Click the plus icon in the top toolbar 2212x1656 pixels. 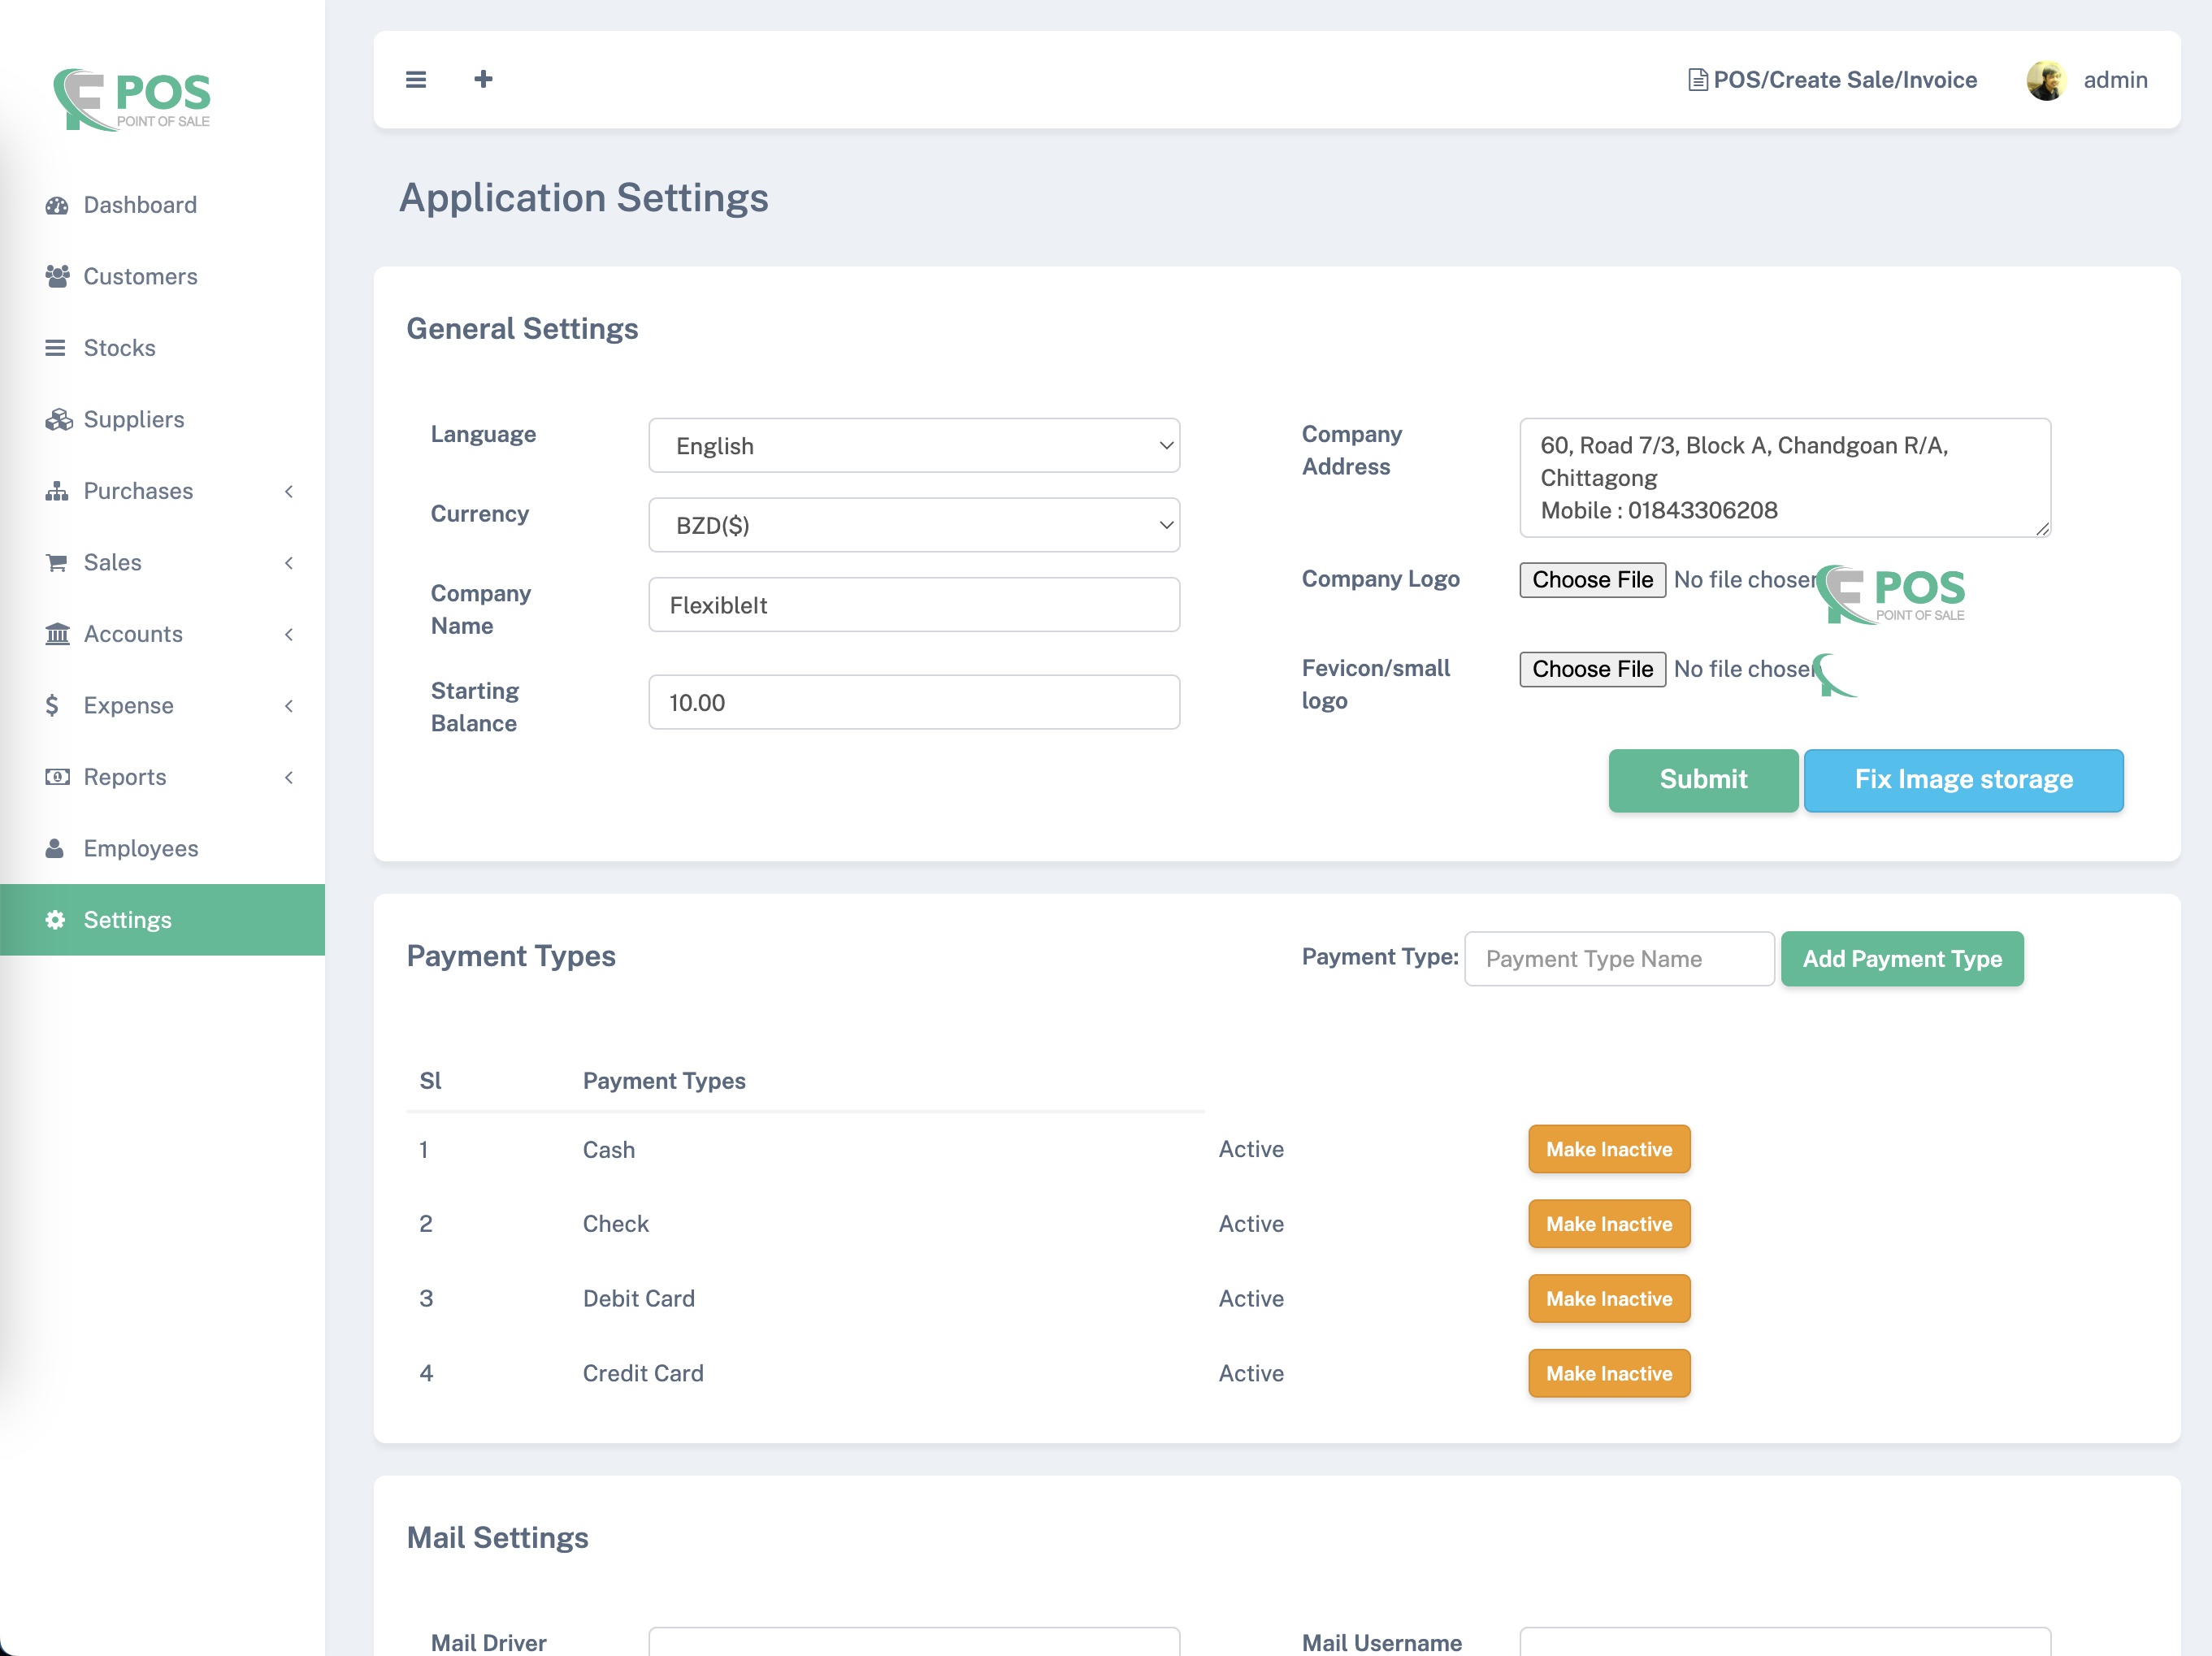[483, 79]
